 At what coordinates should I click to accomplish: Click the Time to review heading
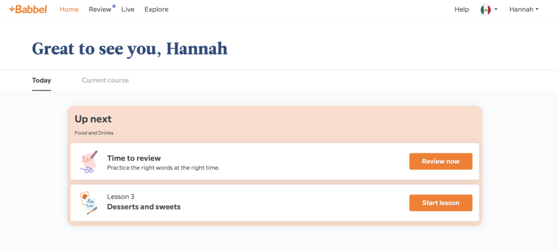pos(134,158)
